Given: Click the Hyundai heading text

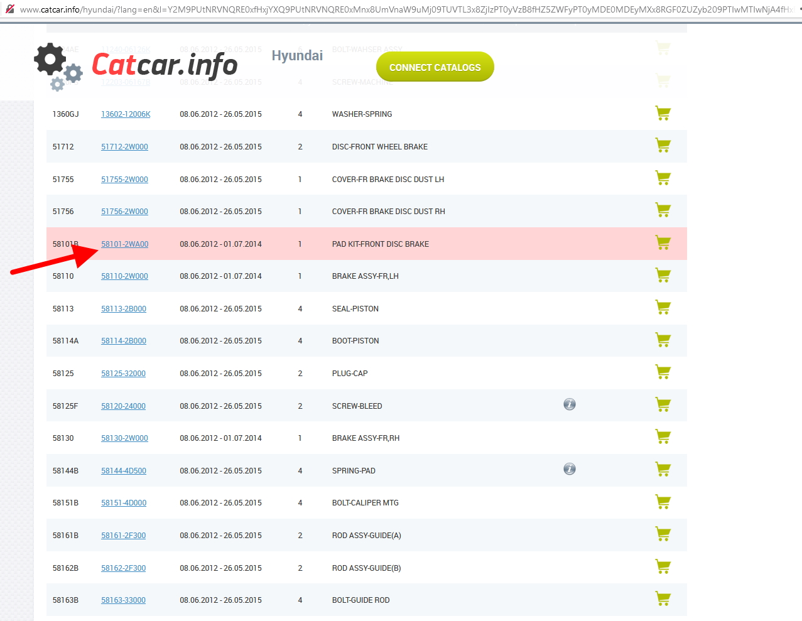Looking at the screenshot, I should click(297, 56).
